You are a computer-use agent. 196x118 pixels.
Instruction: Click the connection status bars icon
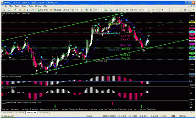[173, 116]
